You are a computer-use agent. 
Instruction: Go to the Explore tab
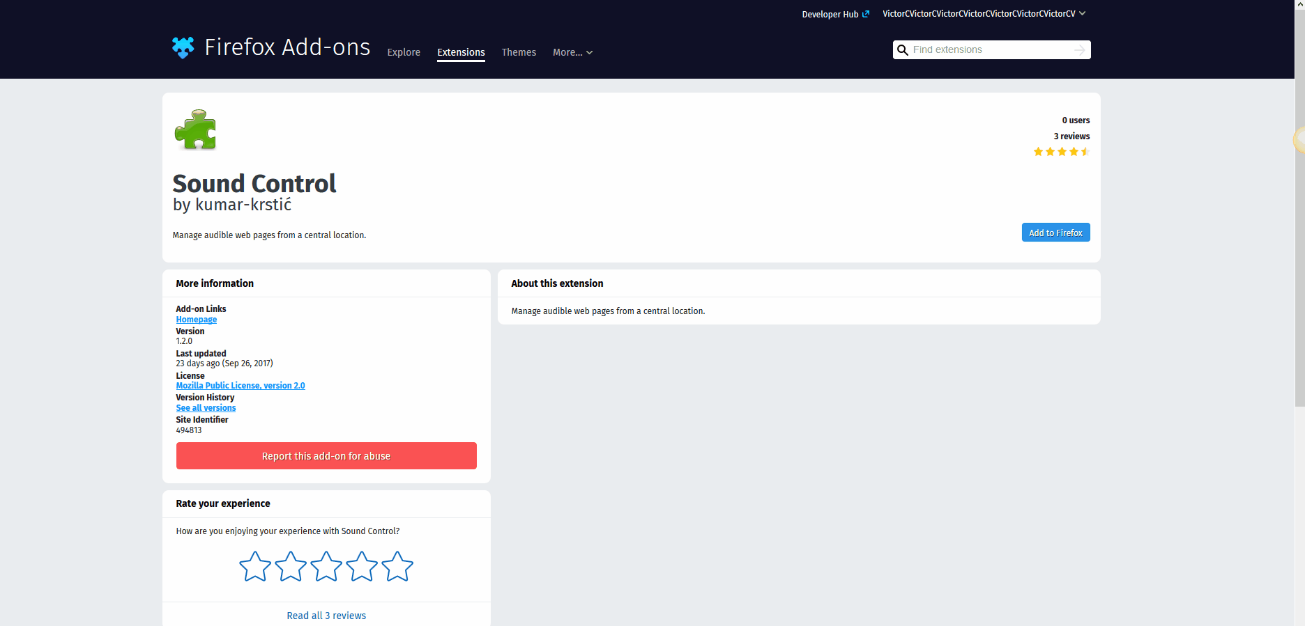click(404, 52)
